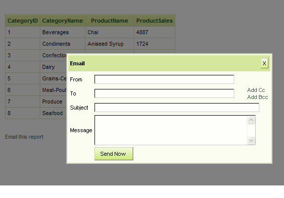Click the CategoryID column header

[x=23, y=21]
